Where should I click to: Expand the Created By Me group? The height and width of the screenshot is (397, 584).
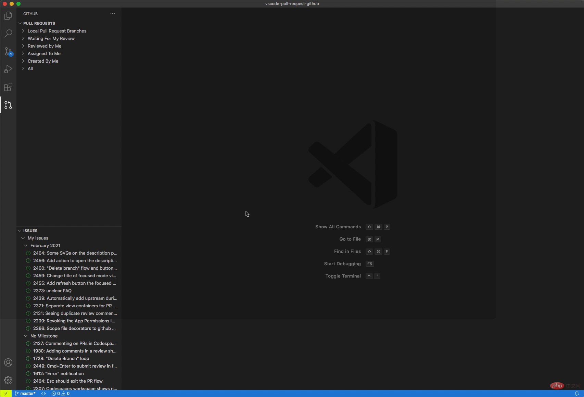(43, 61)
